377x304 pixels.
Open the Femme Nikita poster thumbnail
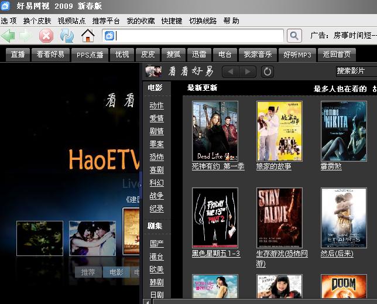tap(344, 131)
